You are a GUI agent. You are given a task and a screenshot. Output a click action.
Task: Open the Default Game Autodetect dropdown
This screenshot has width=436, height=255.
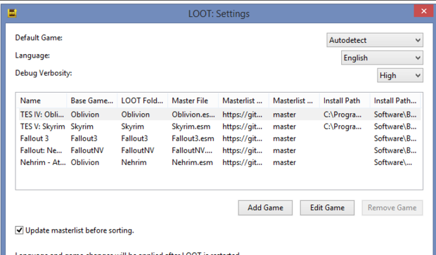375,40
